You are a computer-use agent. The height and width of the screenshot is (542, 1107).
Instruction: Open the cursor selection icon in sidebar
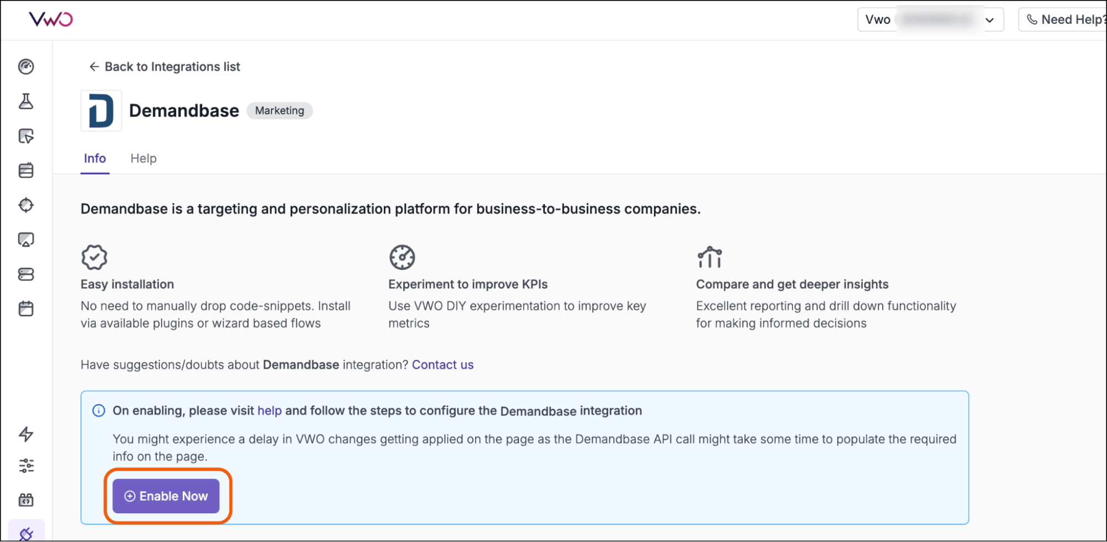26,136
